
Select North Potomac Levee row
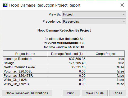64,67
